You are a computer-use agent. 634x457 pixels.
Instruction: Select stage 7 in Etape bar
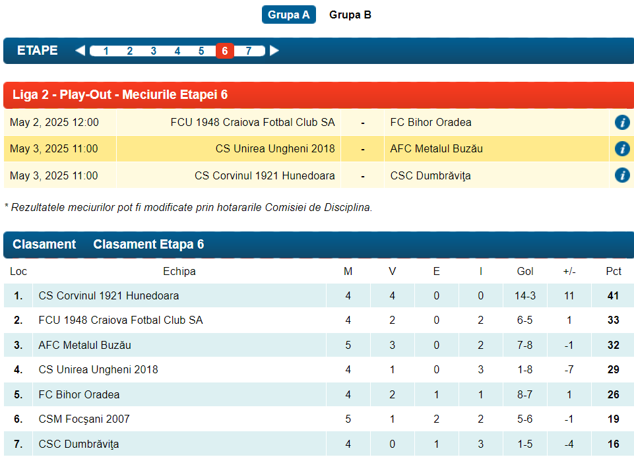click(x=248, y=51)
